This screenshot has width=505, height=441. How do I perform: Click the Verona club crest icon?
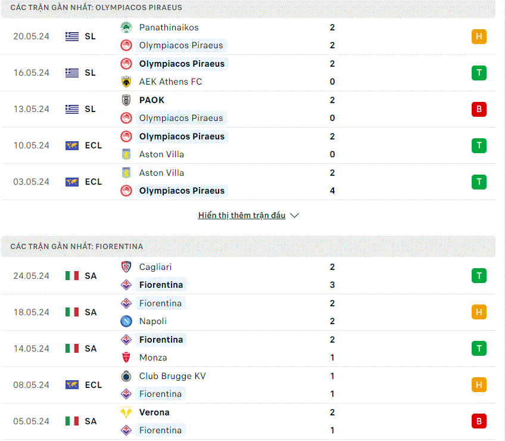tap(126, 412)
